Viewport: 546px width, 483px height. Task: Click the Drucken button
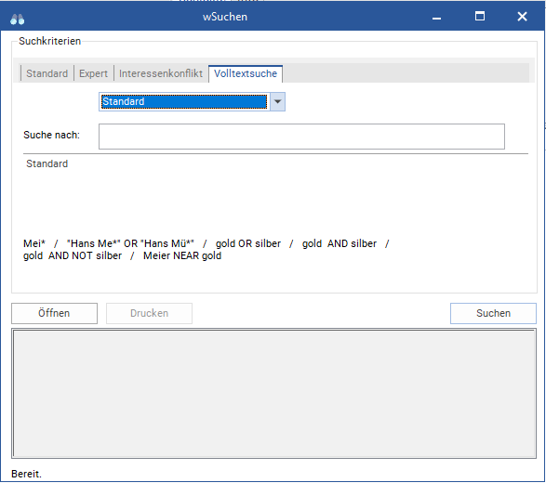(149, 313)
